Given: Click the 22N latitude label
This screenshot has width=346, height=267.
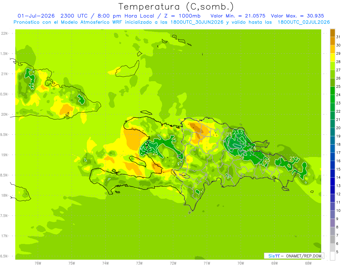Looking at the screenshot, I should [4, 33].
